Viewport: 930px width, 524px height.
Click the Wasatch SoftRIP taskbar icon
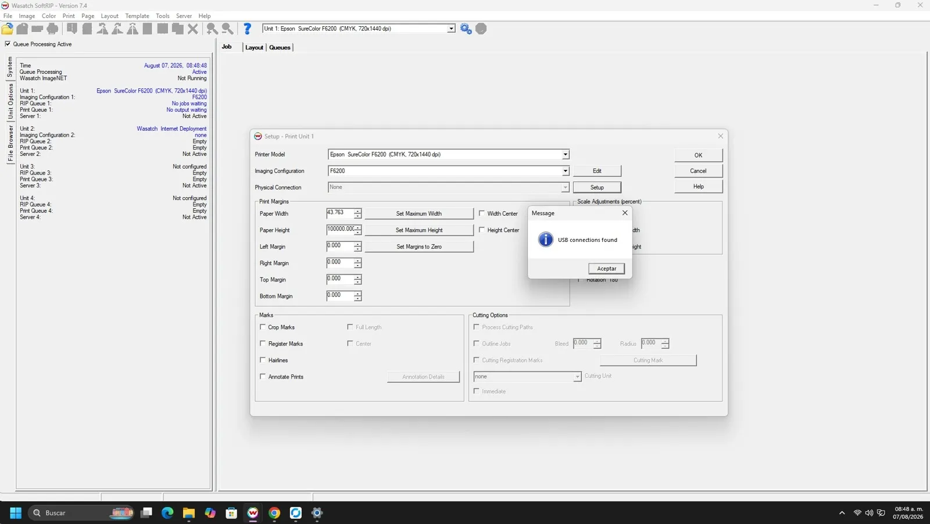(x=253, y=513)
